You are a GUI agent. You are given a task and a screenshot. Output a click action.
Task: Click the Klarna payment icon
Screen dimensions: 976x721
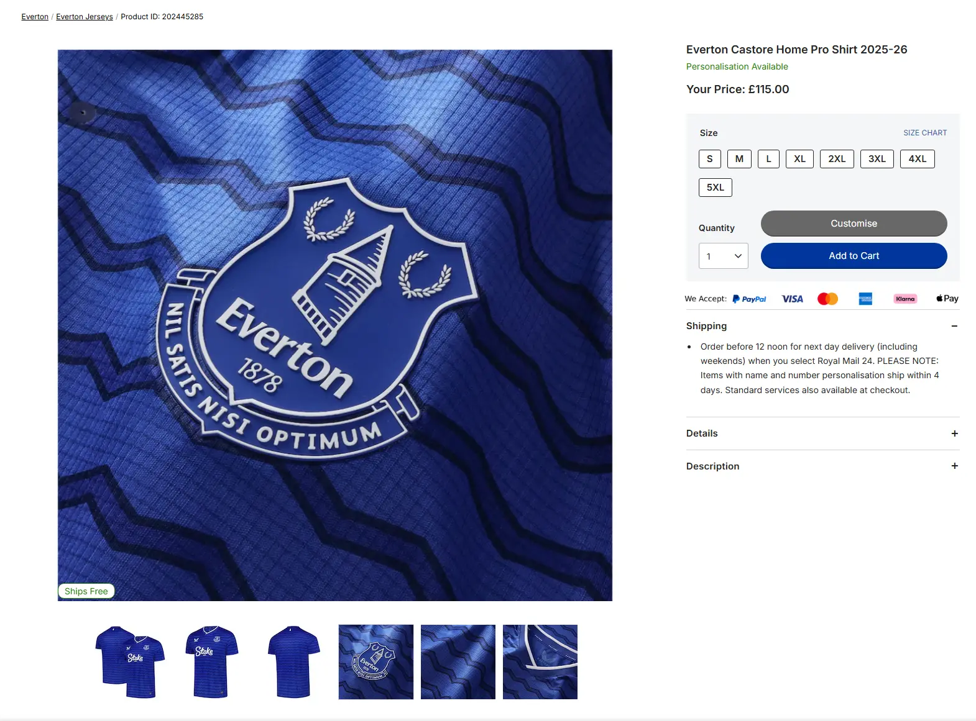(x=905, y=299)
